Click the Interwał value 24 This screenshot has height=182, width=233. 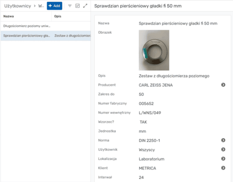[x=141, y=178]
